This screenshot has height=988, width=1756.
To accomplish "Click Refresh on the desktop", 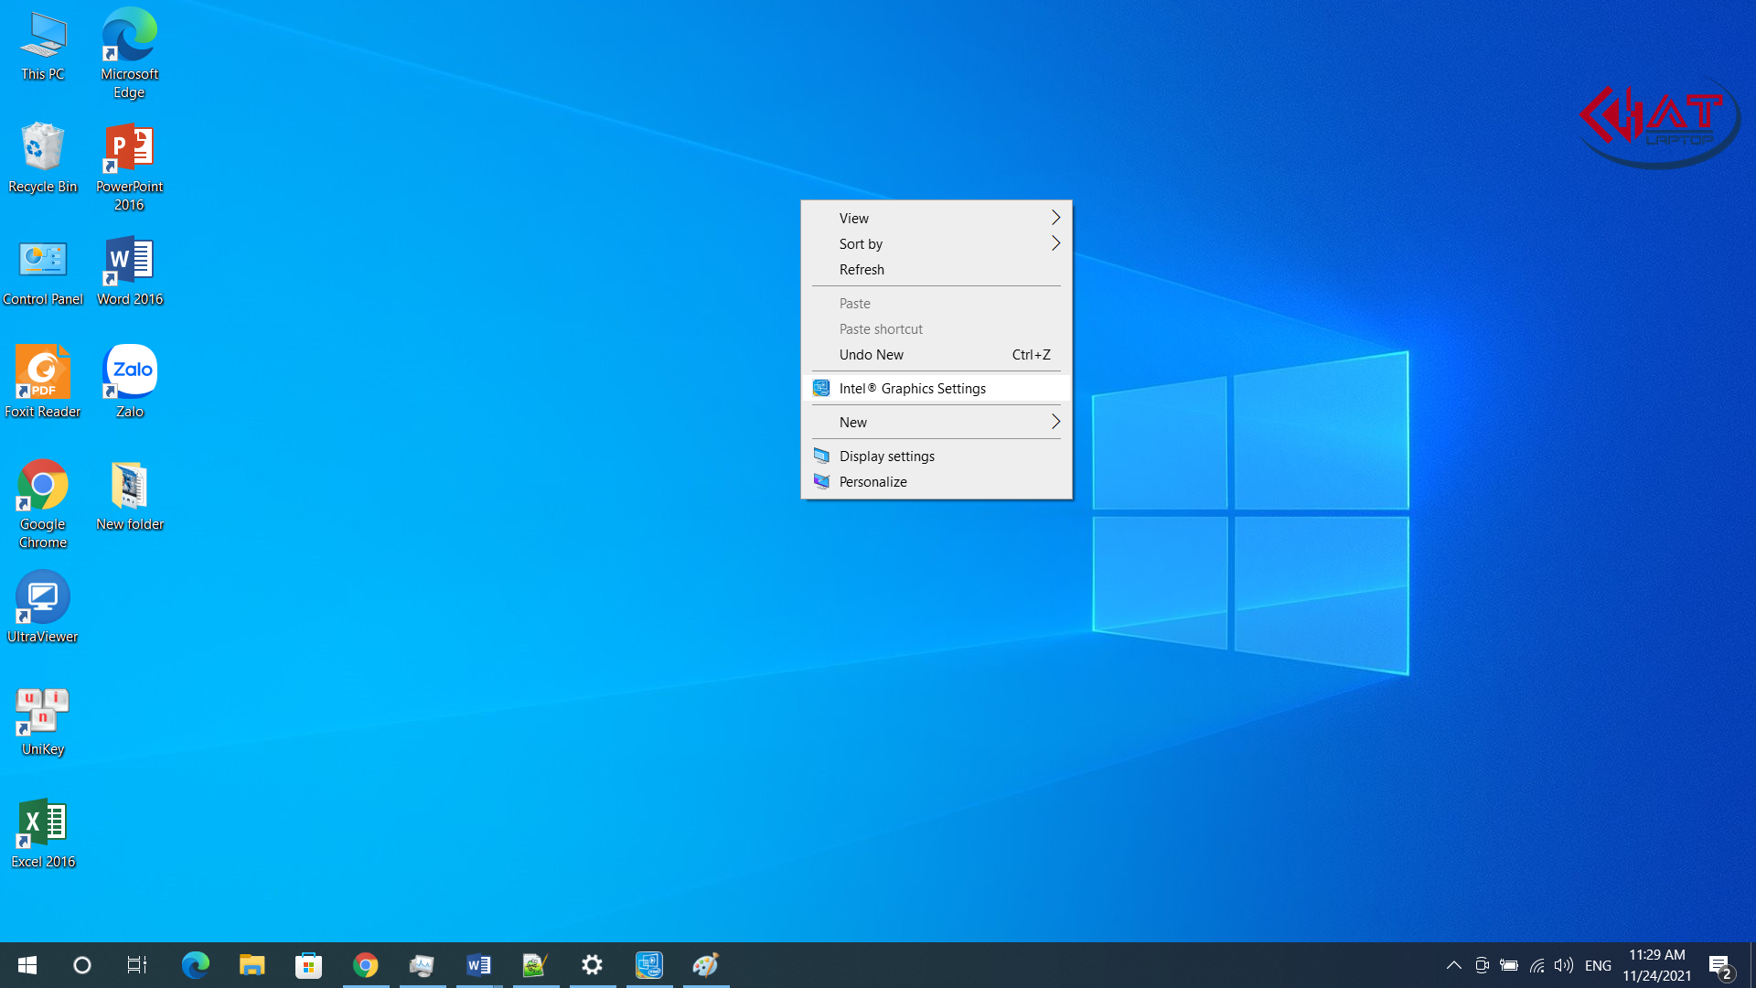I will click(862, 269).
